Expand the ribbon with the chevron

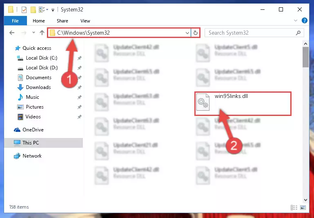click(295, 20)
